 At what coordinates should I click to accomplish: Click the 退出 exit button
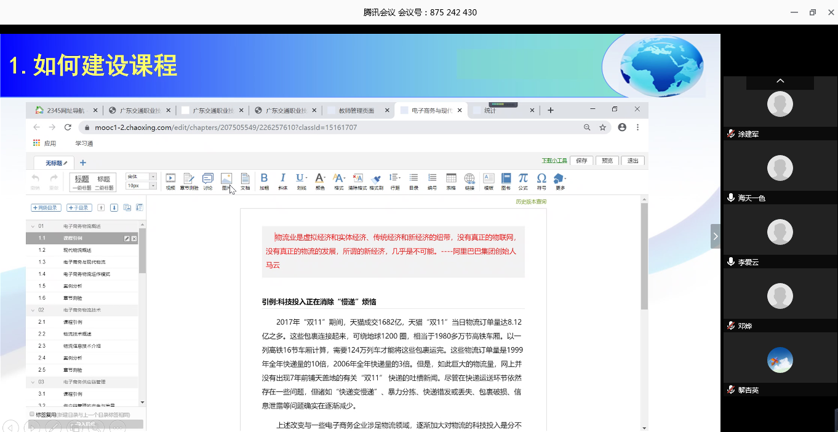pos(633,161)
